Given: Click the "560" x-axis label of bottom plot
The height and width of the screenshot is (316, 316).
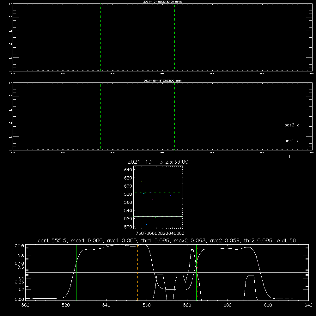Looking at the screenshot, I should coord(147,305).
